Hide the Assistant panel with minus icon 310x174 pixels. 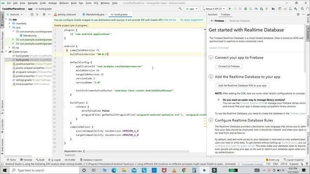[303, 14]
